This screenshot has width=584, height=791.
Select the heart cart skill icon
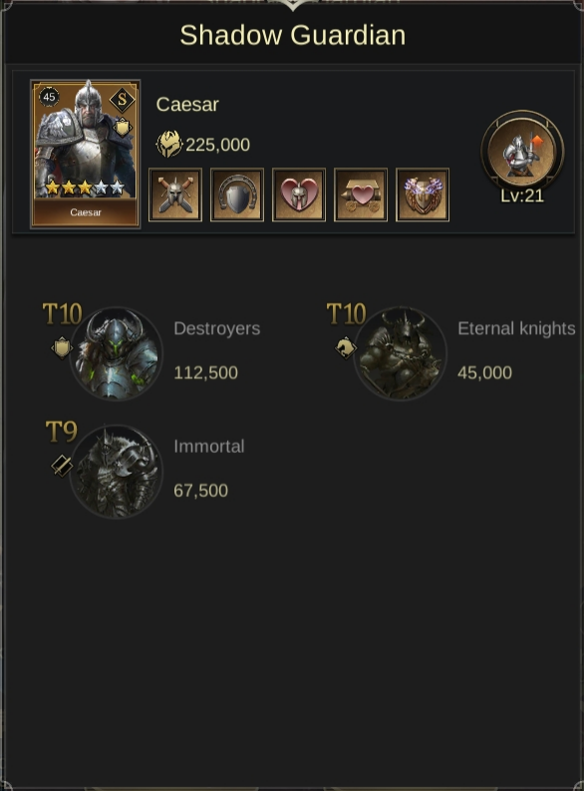pos(361,195)
